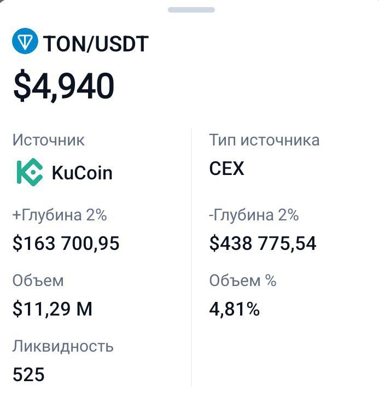Click the +Глубина 2% label
The height and width of the screenshot is (397, 379).
point(60,215)
